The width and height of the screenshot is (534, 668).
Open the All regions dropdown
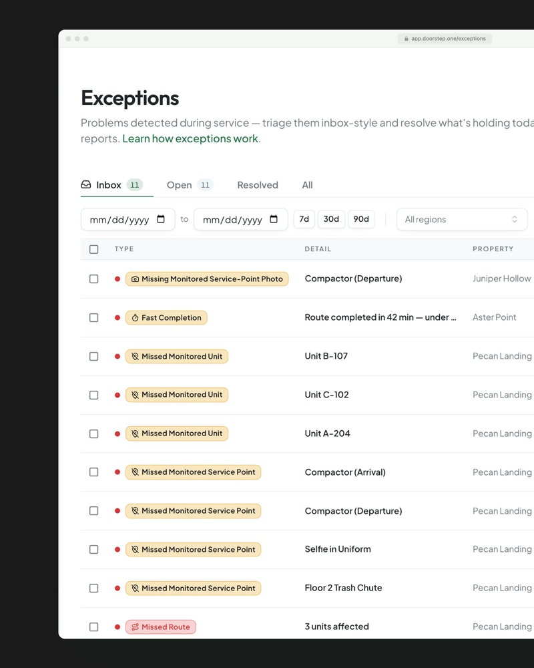462,219
